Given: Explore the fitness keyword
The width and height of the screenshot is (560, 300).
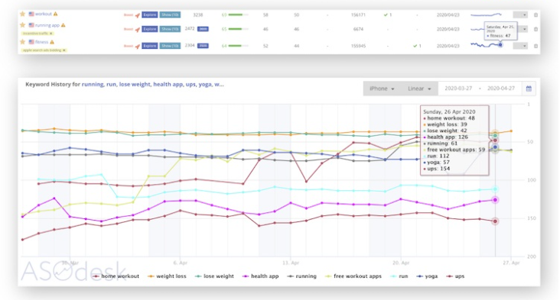Looking at the screenshot, I should click(150, 46).
